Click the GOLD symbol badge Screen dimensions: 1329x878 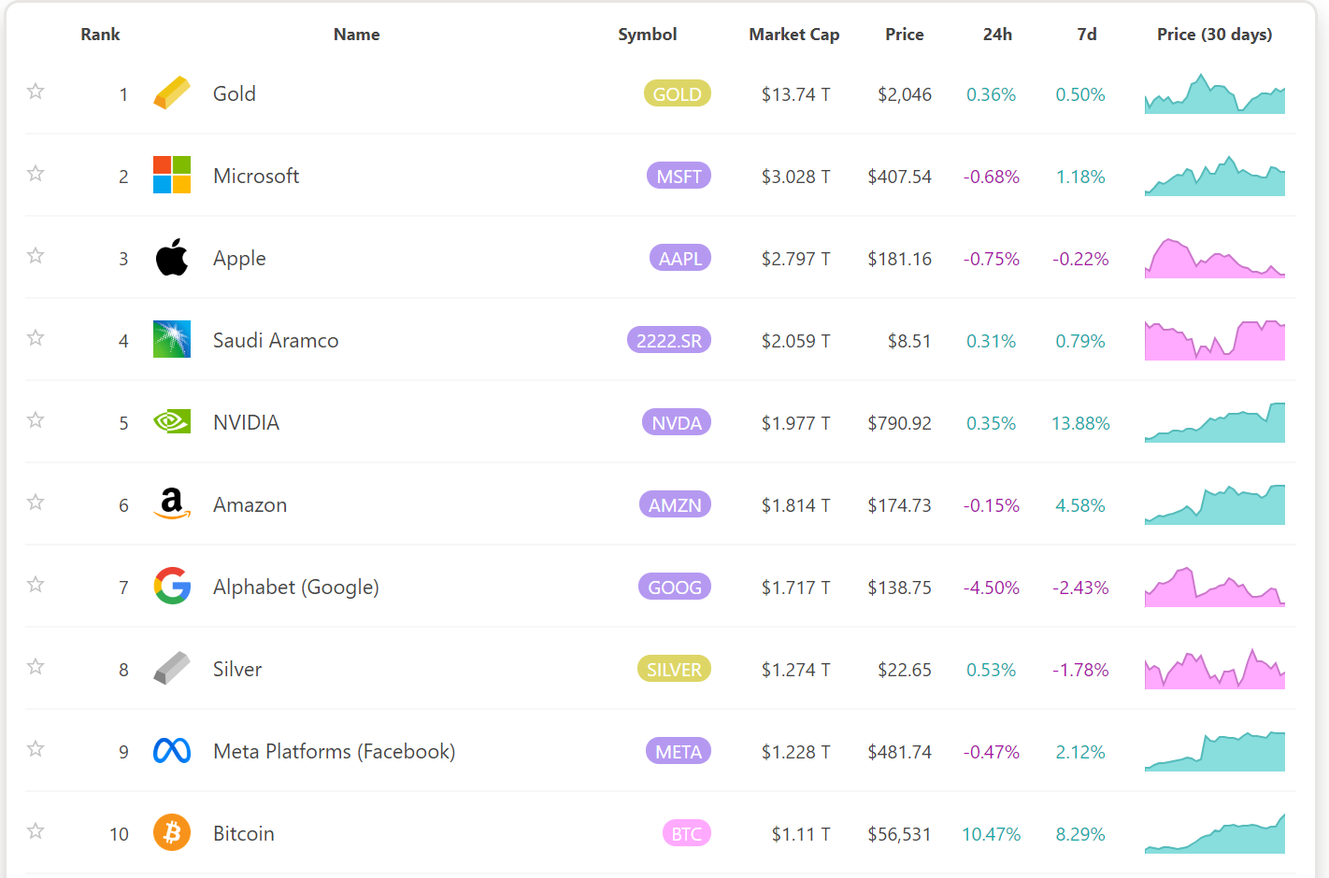pos(678,93)
